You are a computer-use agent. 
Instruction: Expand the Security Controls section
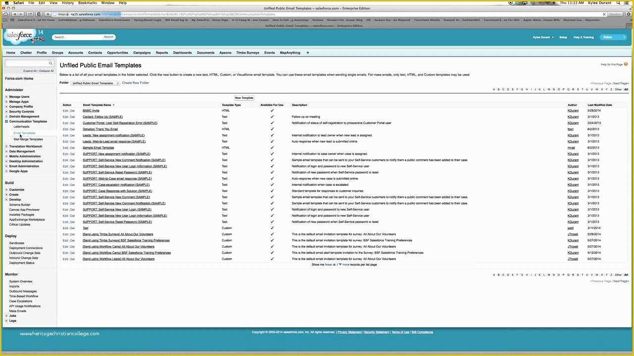coord(6,112)
